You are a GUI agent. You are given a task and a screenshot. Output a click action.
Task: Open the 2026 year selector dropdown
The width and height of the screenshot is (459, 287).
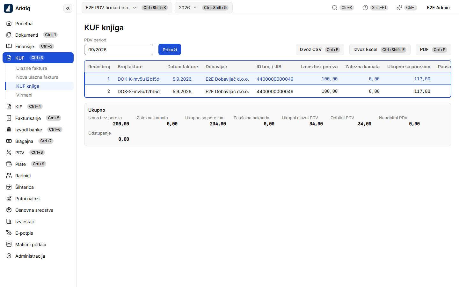(203, 8)
